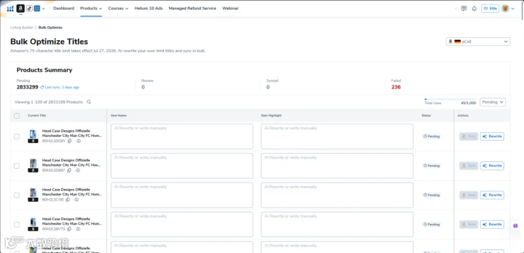Click Rewrite for B0H2LSBVT5
The width and height of the screenshot is (524, 253).
[492, 225]
